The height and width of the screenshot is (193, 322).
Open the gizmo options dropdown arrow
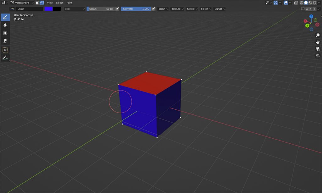(280, 3)
